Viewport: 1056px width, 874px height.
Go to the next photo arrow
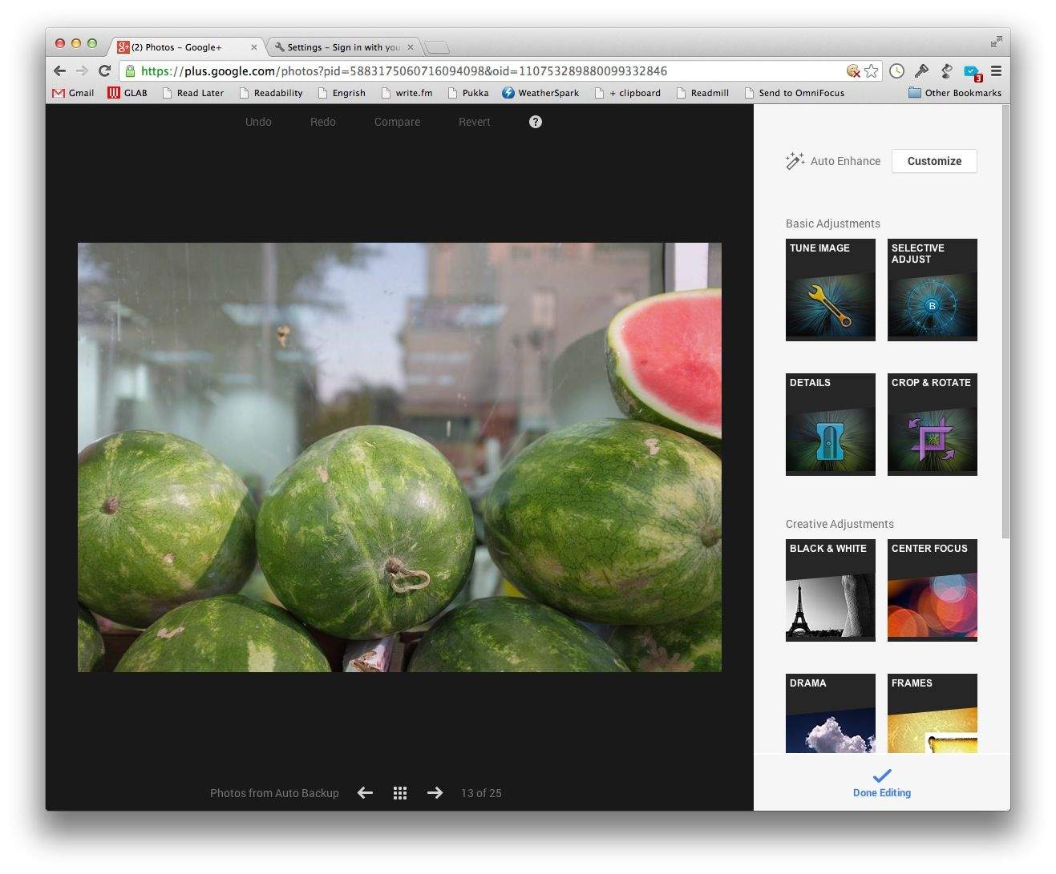pos(435,793)
